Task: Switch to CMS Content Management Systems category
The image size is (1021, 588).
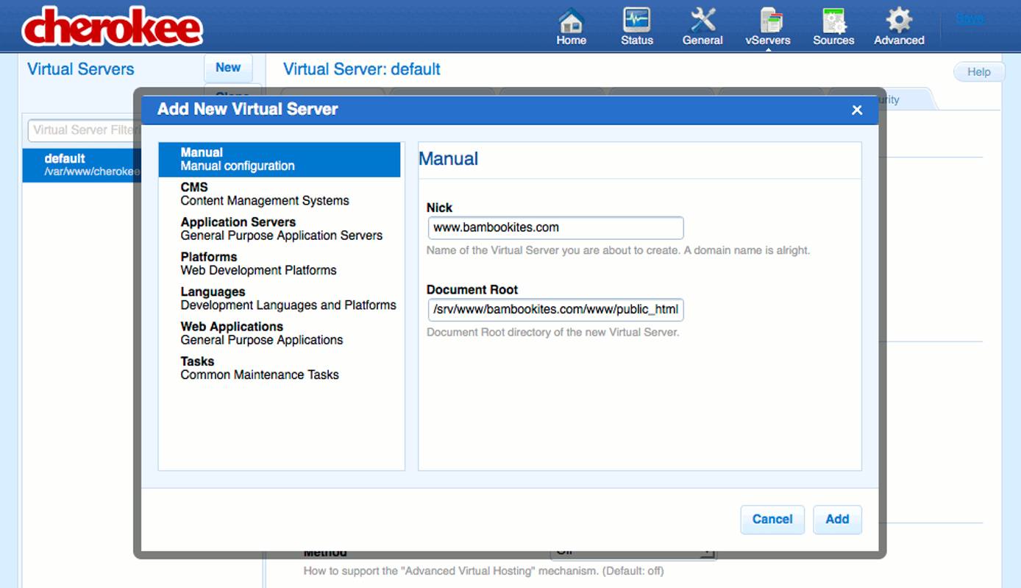Action: [x=265, y=194]
